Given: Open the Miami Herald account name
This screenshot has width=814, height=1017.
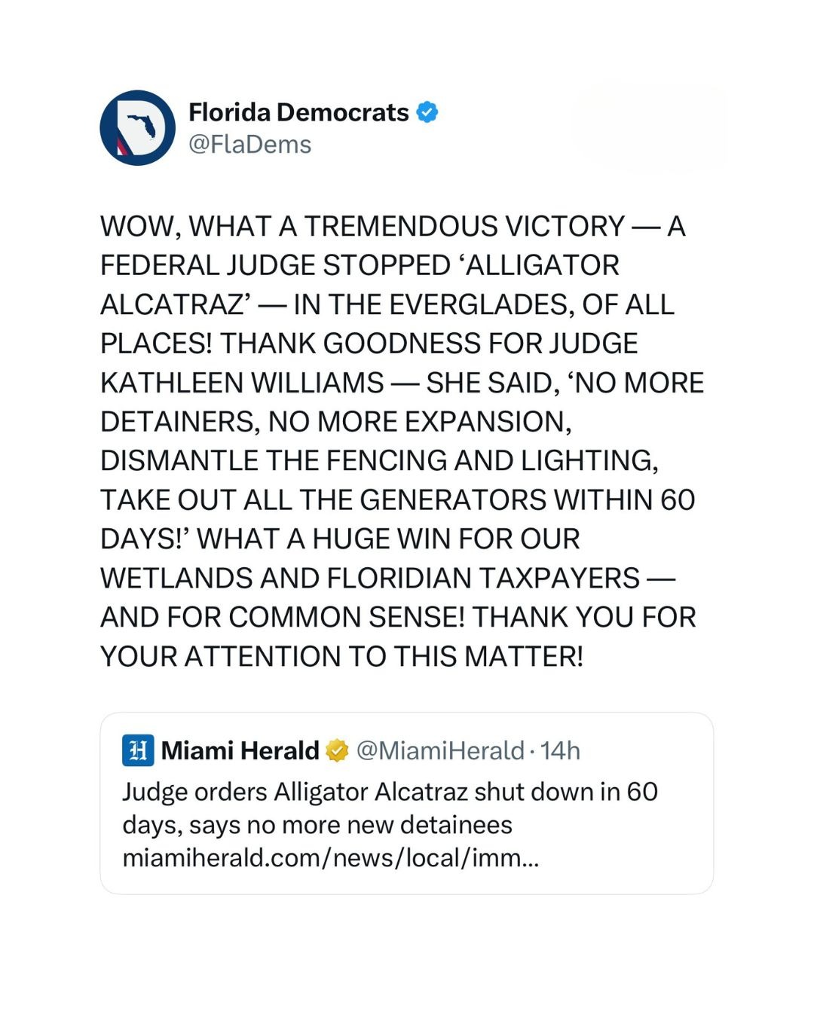Looking at the screenshot, I should (240, 750).
